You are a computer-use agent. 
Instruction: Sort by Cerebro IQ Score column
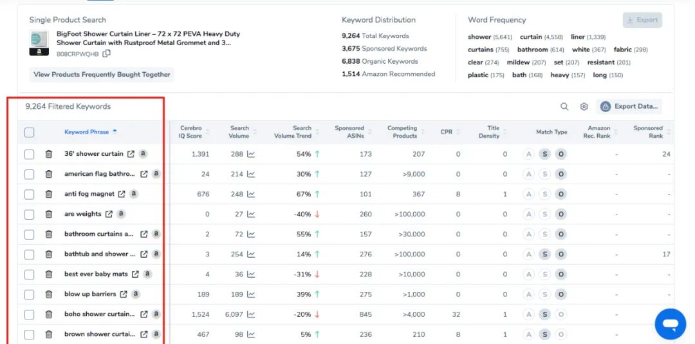(x=190, y=132)
